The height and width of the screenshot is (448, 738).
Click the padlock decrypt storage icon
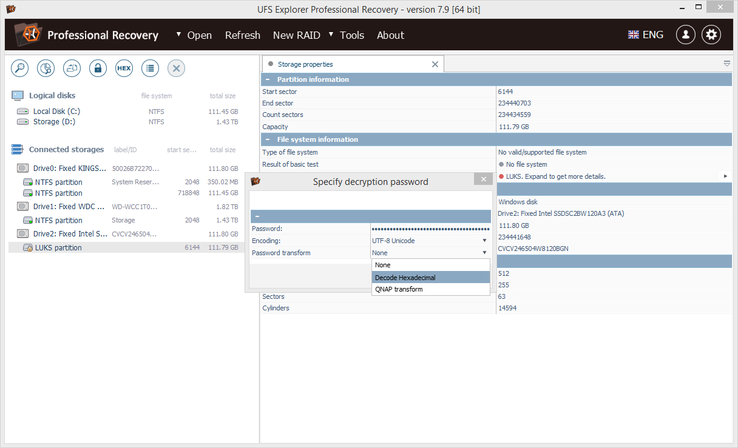[98, 69]
